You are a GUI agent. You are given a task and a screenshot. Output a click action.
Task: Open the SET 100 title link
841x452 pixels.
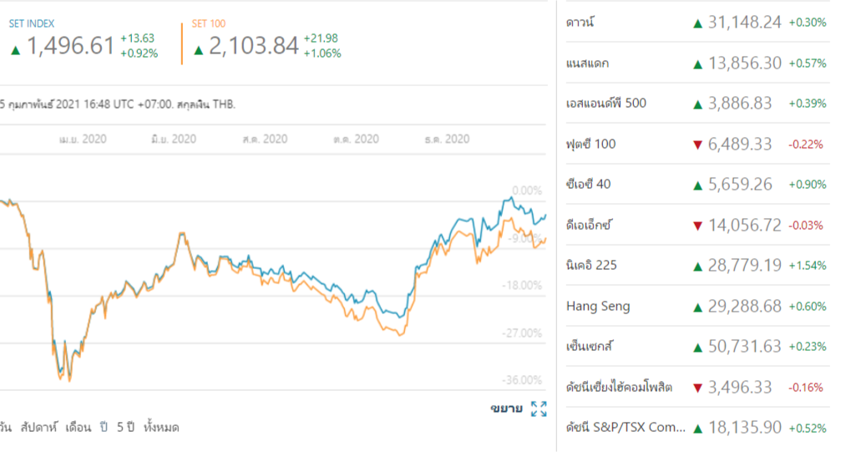[209, 23]
